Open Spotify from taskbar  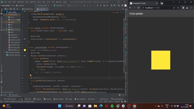point(112,106)
